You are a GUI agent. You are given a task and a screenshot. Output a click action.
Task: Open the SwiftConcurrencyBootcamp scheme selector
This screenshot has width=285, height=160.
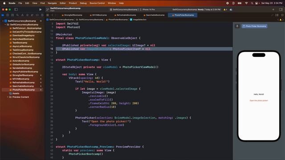tap(124, 9)
